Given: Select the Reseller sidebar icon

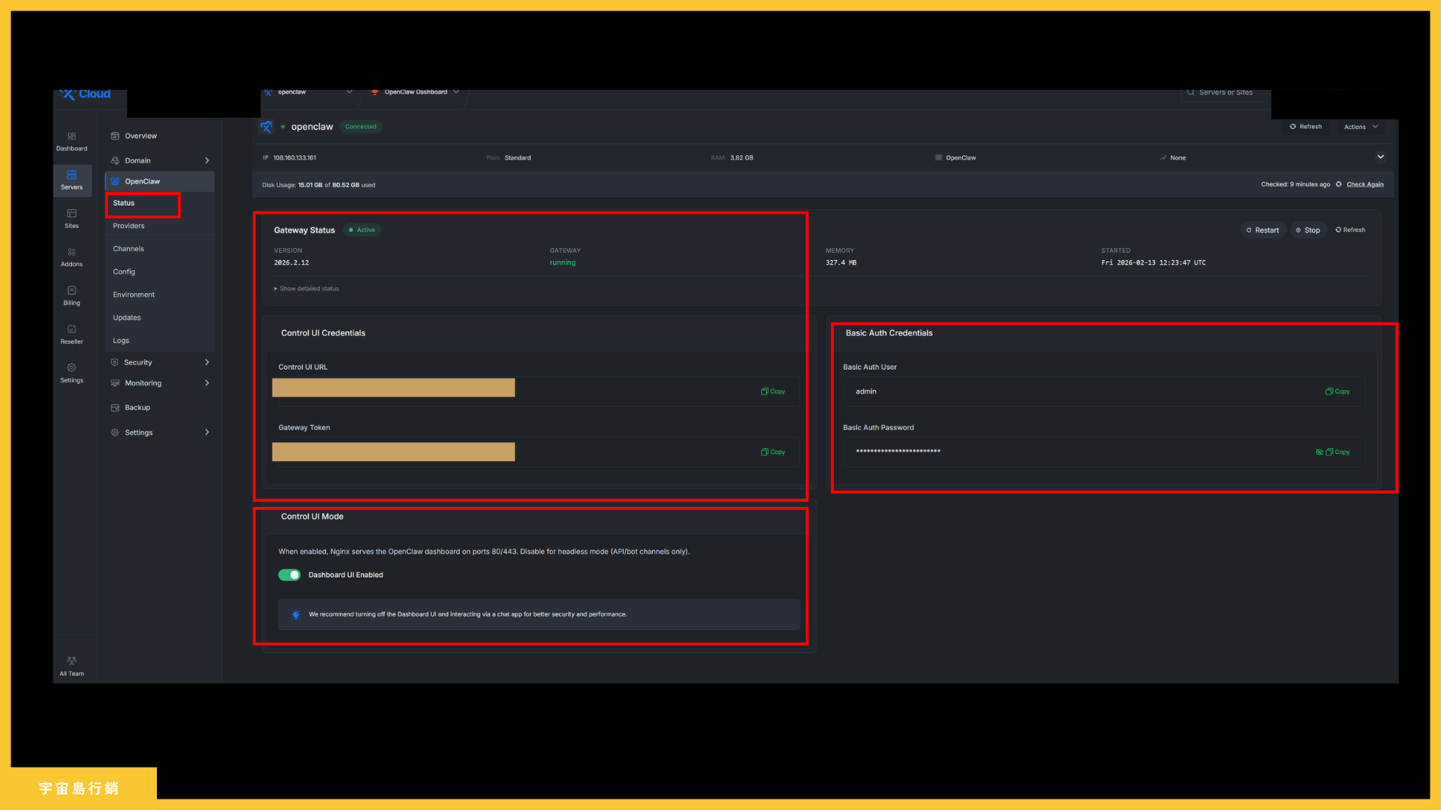Looking at the screenshot, I should coord(71,335).
